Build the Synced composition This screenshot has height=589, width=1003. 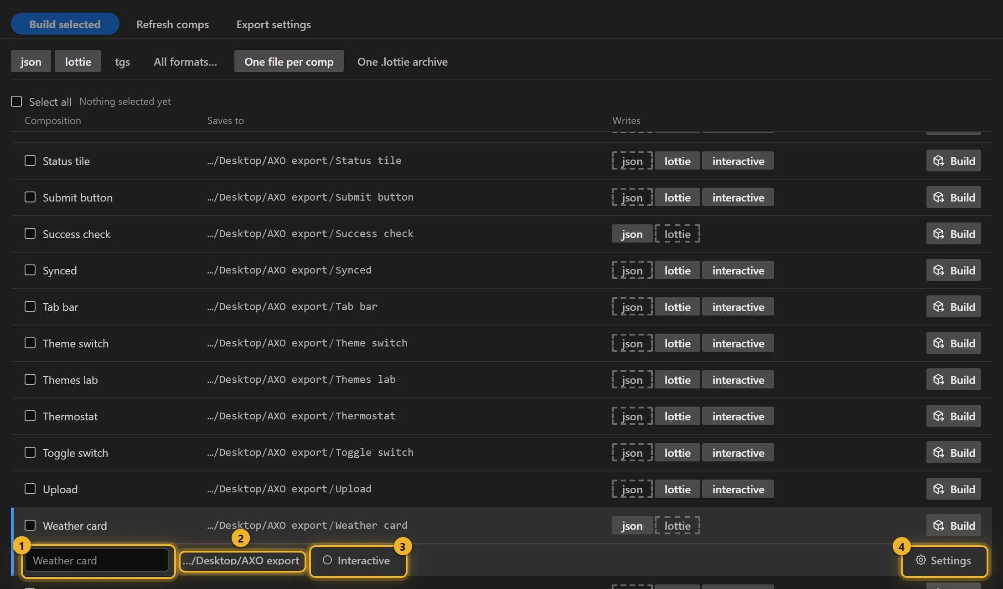click(953, 270)
